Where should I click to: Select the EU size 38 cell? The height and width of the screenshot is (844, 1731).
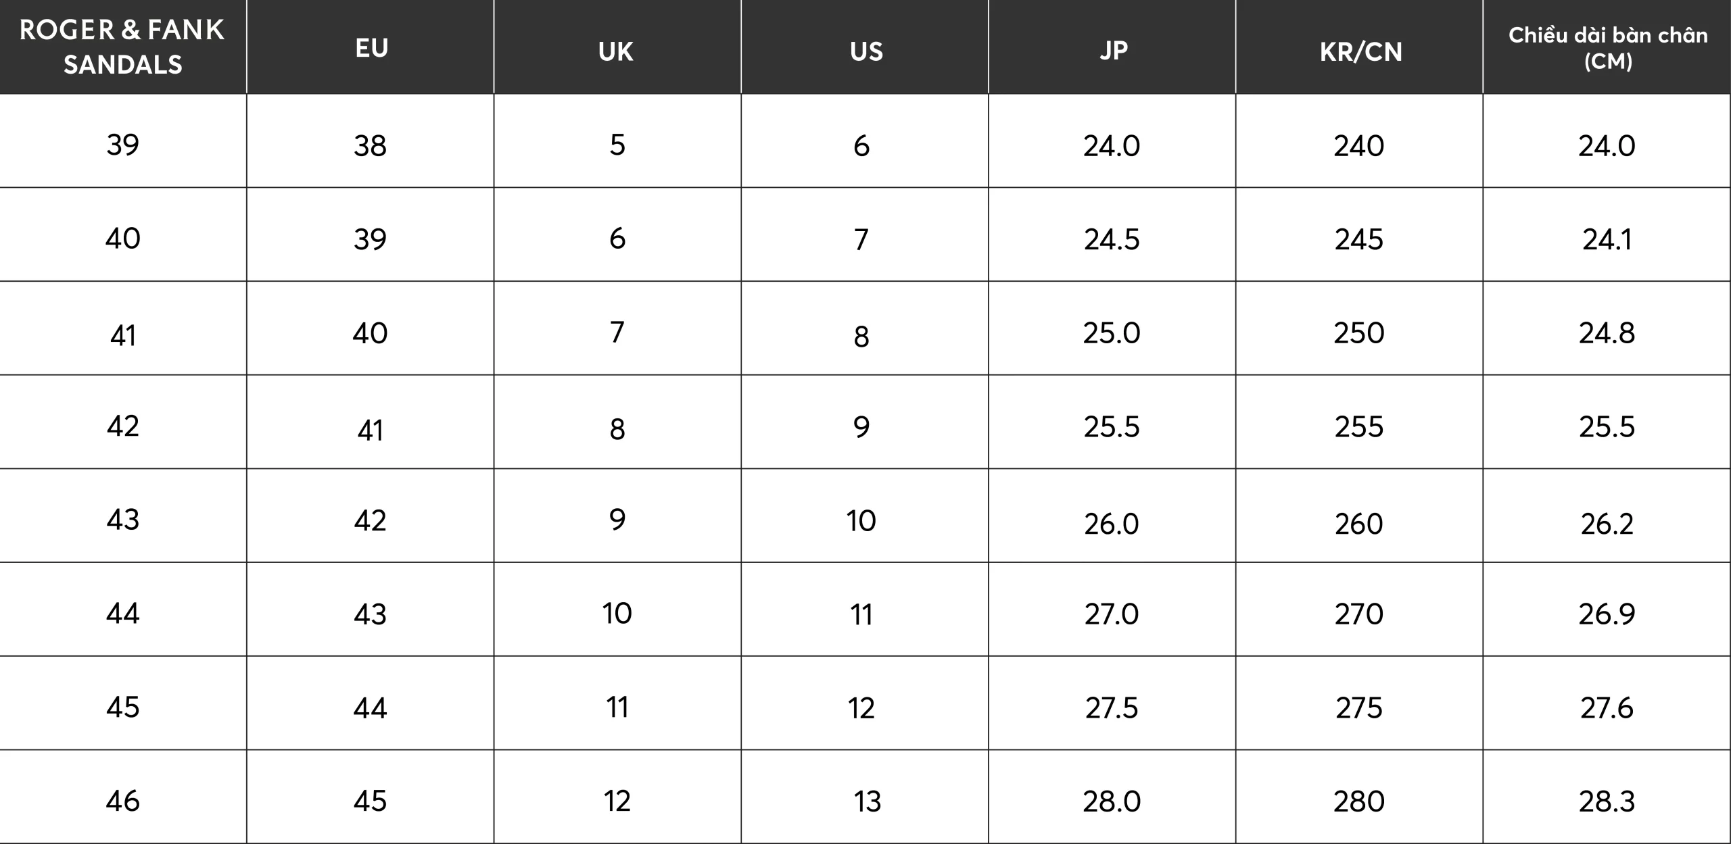point(370,145)
